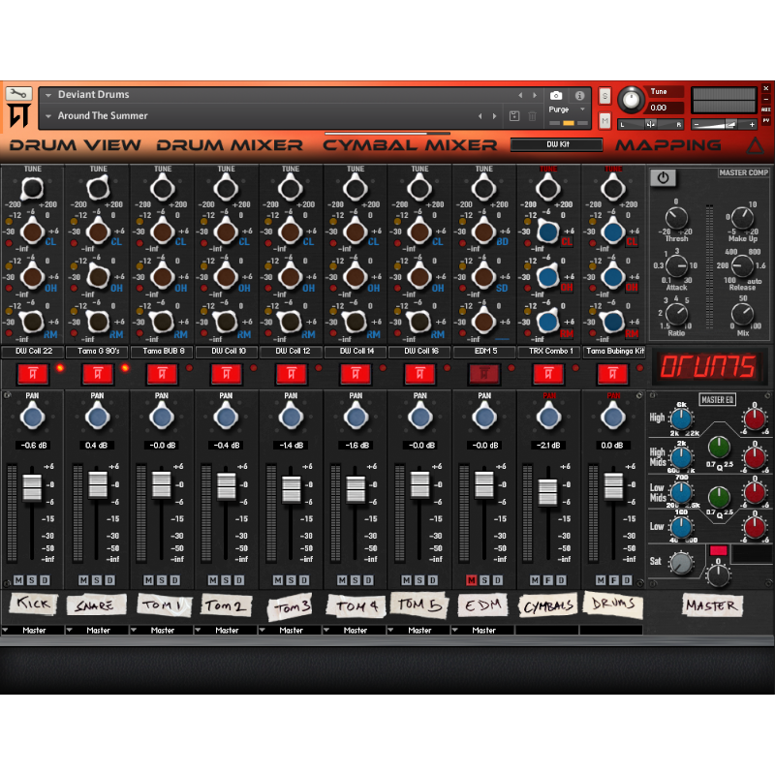
Task: Click the Tune value field 0.00
Action: (x=666, y=108)
